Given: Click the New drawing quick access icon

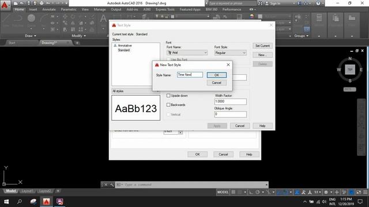Looking at the screenshot, I should pos(16,3).
